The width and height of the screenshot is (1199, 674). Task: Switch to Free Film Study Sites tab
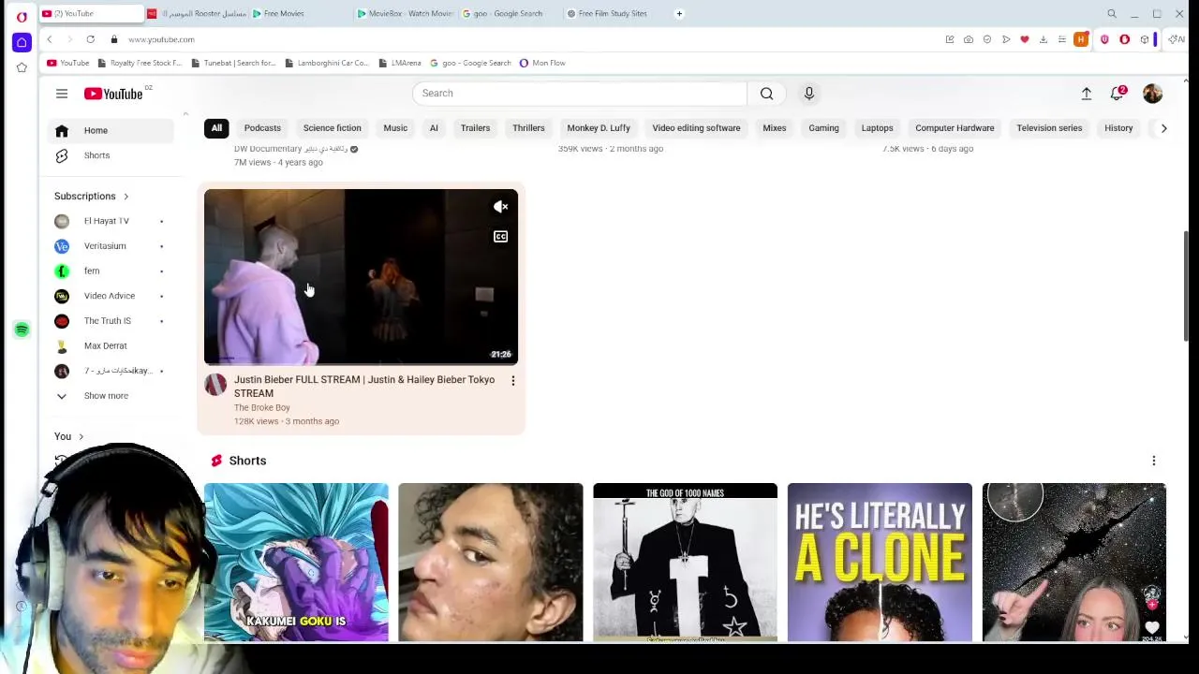613,14
